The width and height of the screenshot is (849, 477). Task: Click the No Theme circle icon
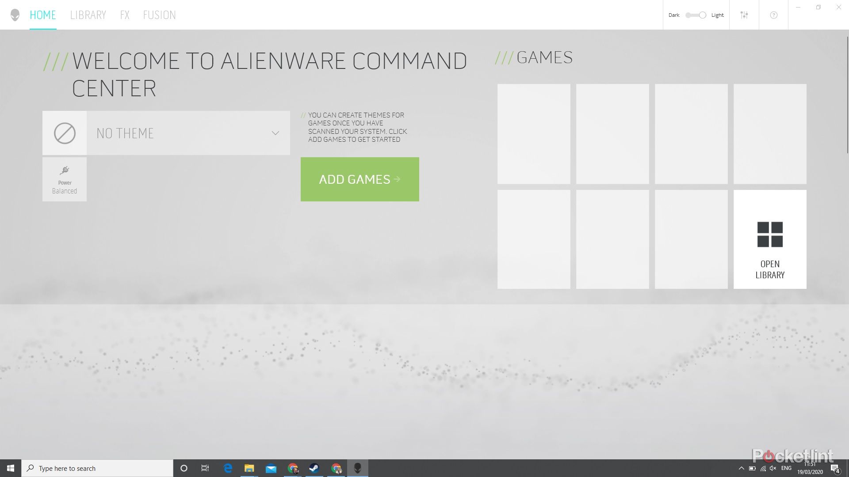pos(65,132)
